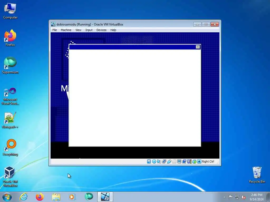The height and width of the screenshot is (202, 270).
Task: Maximize the VirtualBox VM window
Action: click(x=206, y=24)
